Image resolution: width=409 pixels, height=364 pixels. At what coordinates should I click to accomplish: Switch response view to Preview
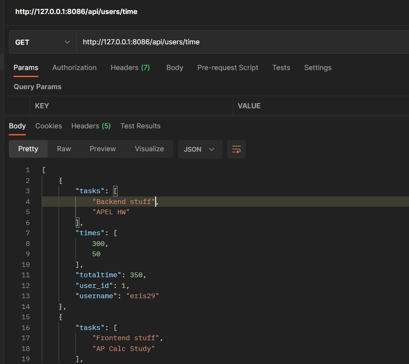pyautogui.click(x=102, y=149)
